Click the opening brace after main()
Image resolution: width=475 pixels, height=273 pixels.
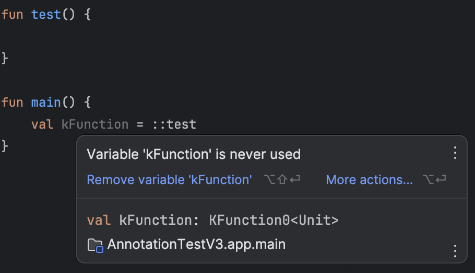click(x=87, y=103)
